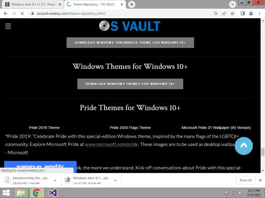View site information via lock icon
Image resolution: width=265 pixels, height=198 pixels.
coord(33,13)
